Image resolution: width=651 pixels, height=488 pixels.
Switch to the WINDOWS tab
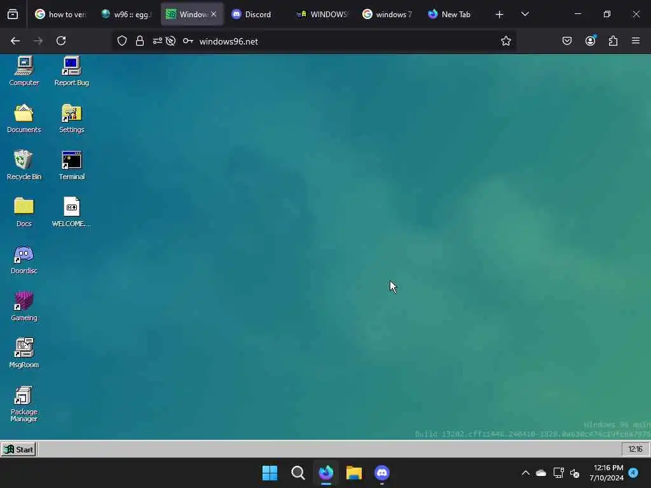click(x=323, y=15)
